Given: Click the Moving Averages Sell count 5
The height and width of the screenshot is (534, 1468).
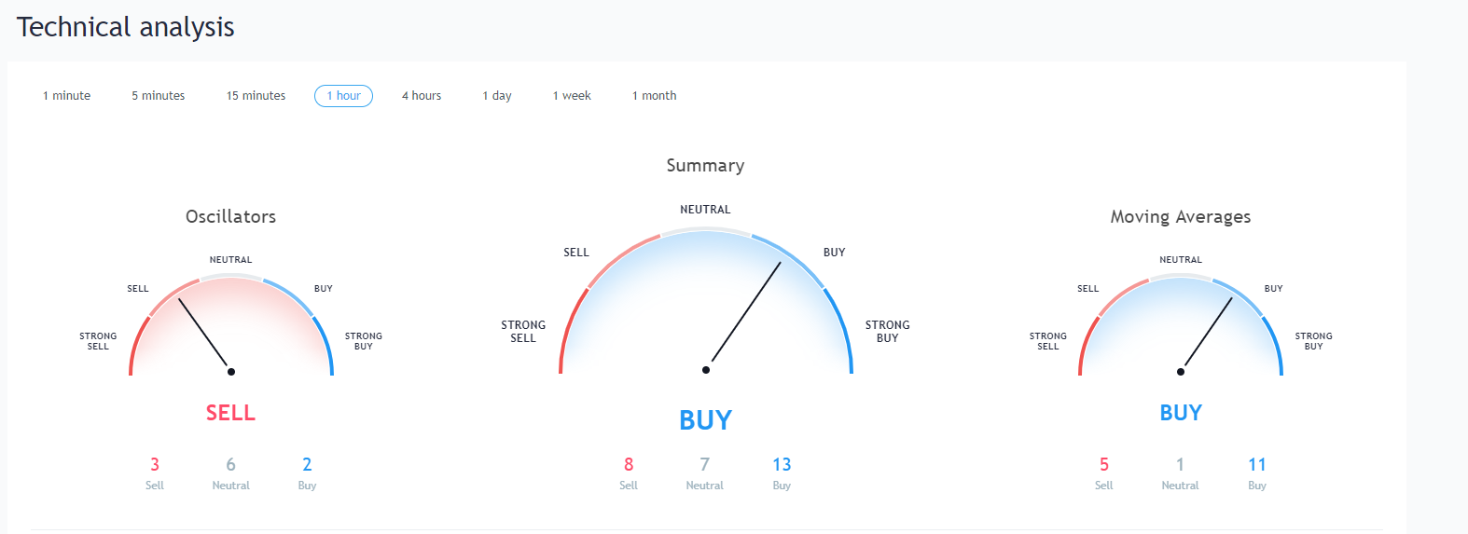Looking at the screenshot, I should [x=1104, y=464].
